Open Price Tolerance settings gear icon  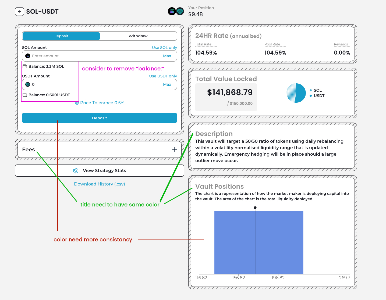77,103
